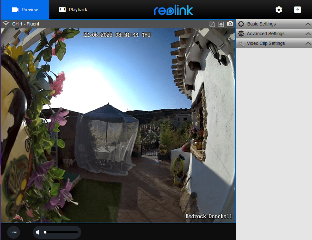This screenshot has width=312, height=240.
Task: Toggle the Low quality button
Action: (x=14, y=232)
